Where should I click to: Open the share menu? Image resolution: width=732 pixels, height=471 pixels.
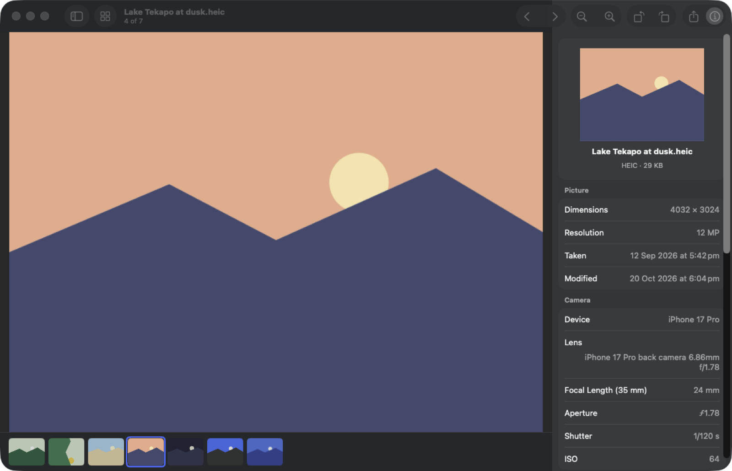pos(694,16)
